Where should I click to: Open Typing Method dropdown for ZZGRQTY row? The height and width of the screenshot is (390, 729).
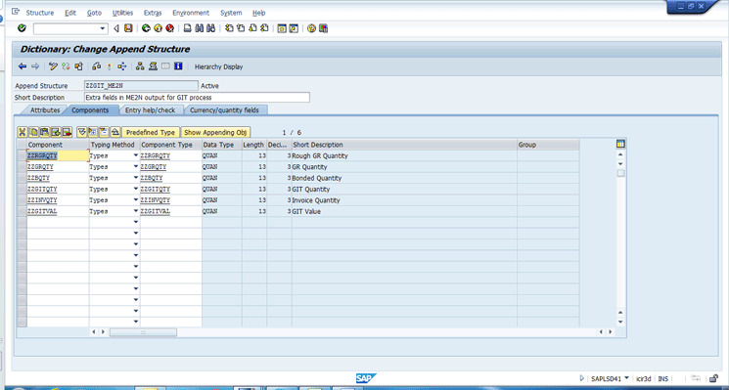136,167
